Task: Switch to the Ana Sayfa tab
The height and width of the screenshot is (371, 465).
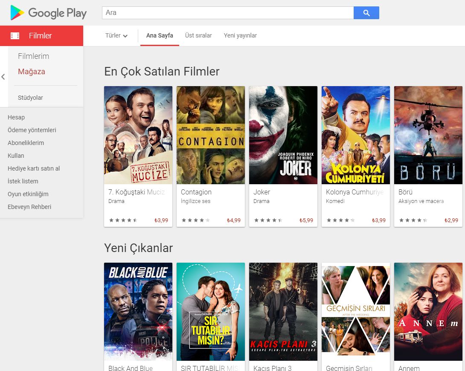Action: point(160,35)
